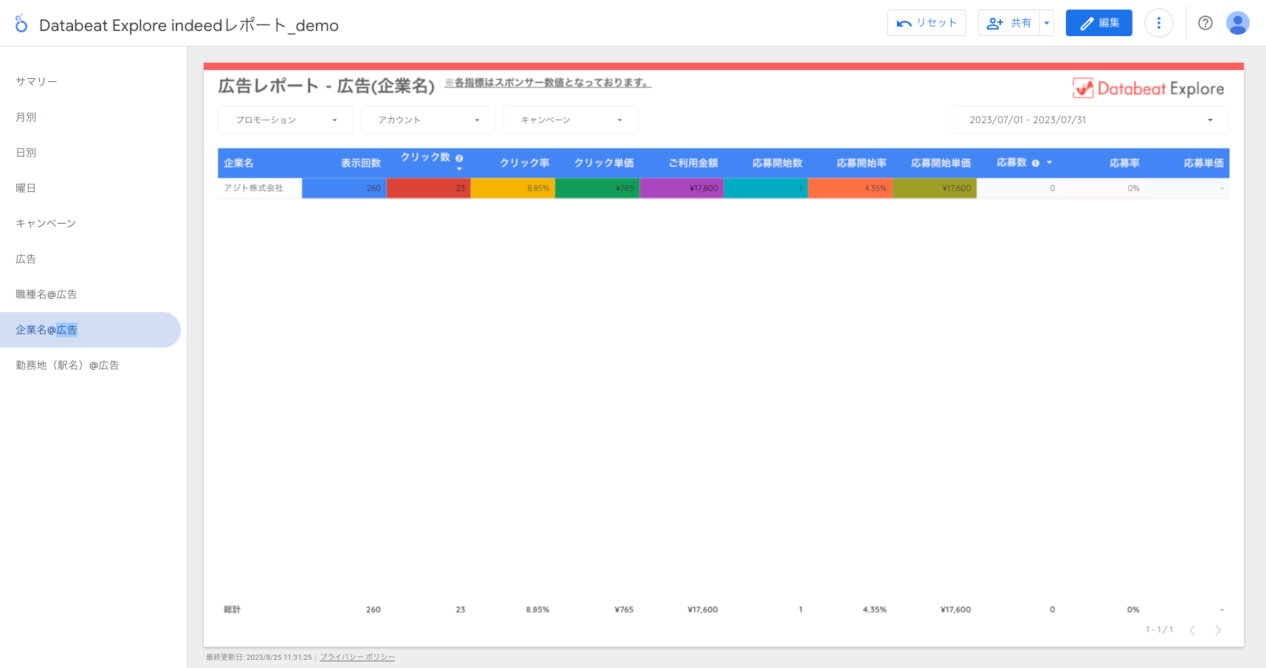Click the 最終更新日 last-updated timestamp

pyautogui.click(x=259, y=657)
